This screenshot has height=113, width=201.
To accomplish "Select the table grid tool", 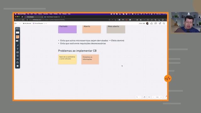I will click(x=18, y=56).
